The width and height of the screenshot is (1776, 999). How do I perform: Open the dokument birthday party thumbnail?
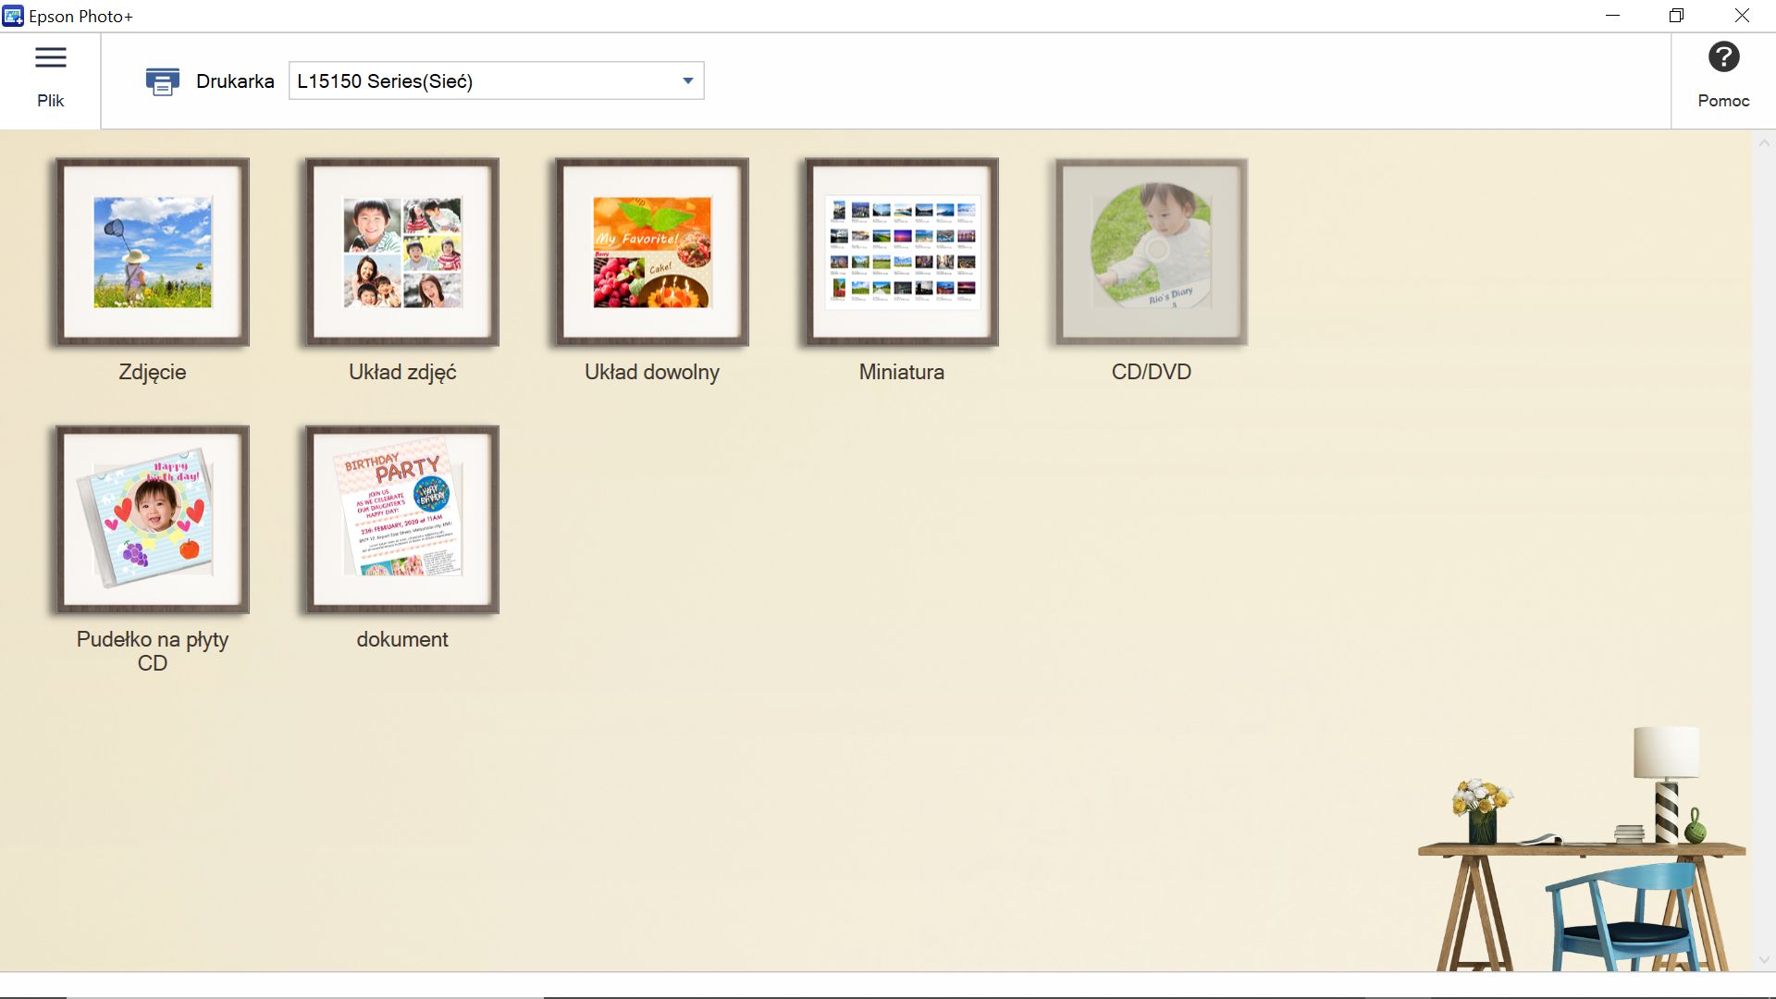click(x=402, y=519)
